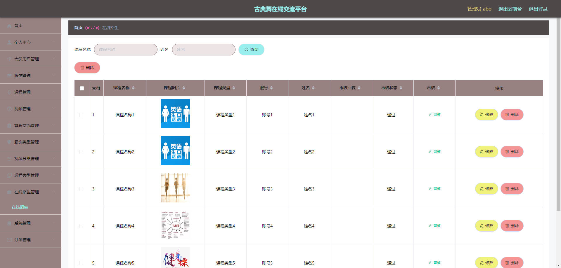Sort by 姓名 column arrows
Image resolution: width=561 pixels, height=268 pixels.
313,88
